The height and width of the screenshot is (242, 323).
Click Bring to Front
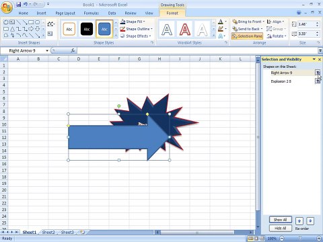coord(248,22)
